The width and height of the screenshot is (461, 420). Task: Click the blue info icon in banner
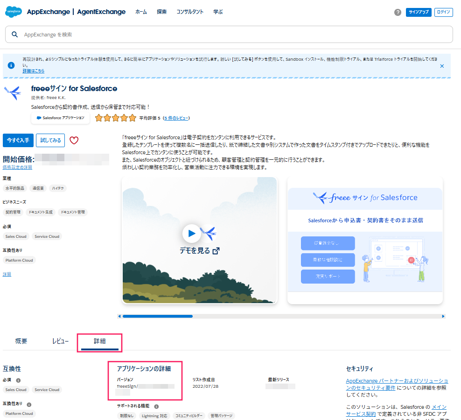pos(11,65)
